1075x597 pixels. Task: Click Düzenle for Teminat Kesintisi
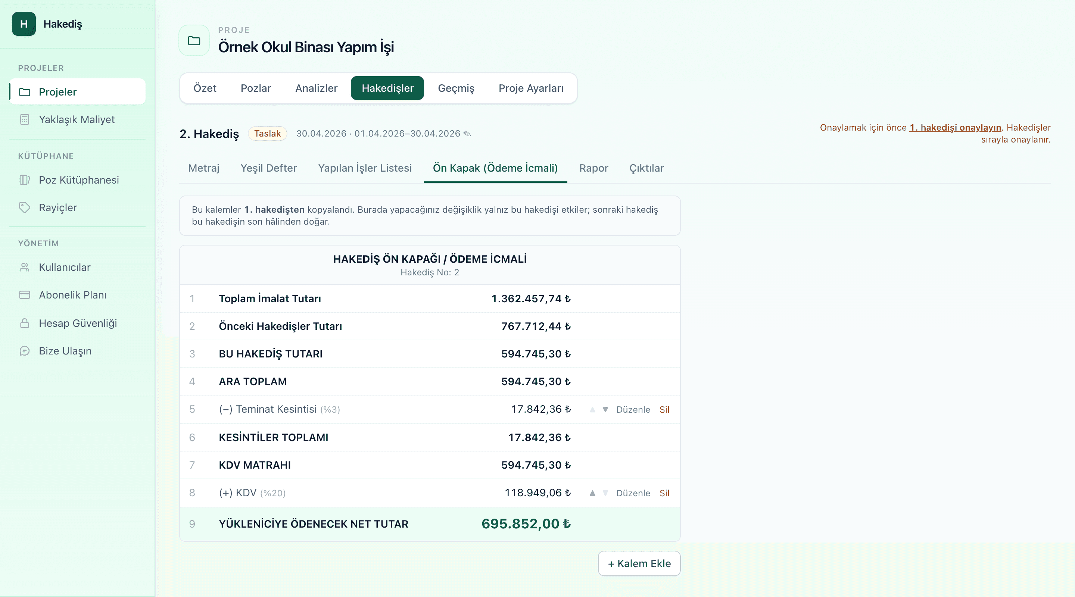pos(633,410)
